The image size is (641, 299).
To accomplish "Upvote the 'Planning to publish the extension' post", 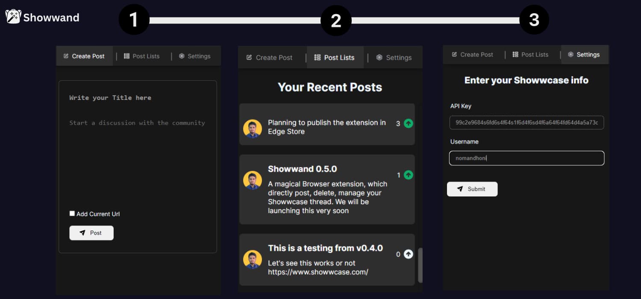I will click(409, 123).
